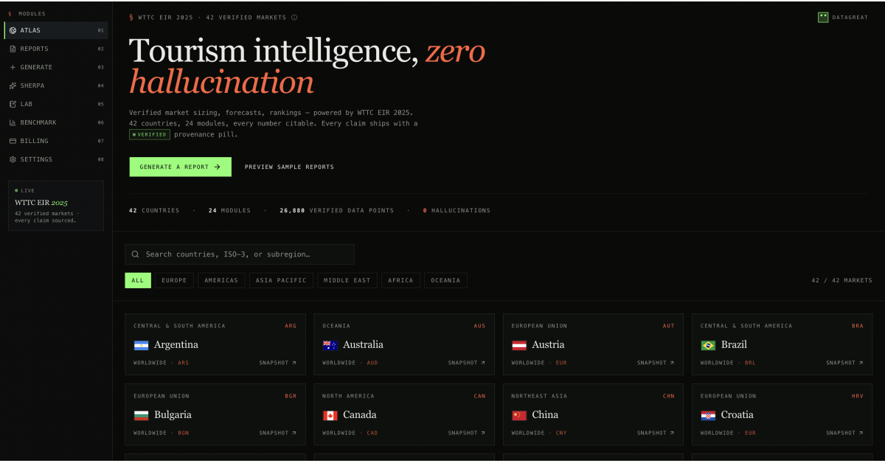Screen dimensions: 885x463
Task: Click Canada country name
Action: pos(359,415)
